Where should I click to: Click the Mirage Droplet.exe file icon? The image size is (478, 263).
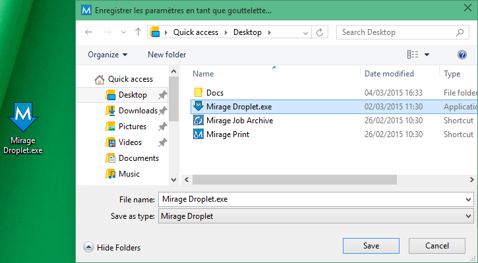coord(198,106)
